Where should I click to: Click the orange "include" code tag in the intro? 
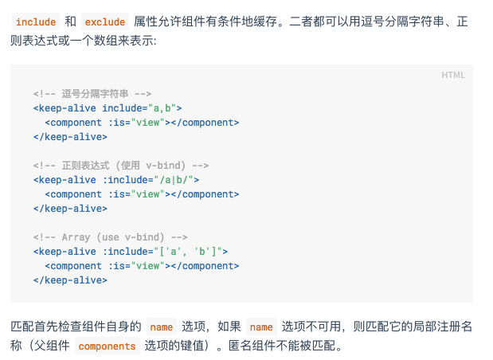click(36, 22)
